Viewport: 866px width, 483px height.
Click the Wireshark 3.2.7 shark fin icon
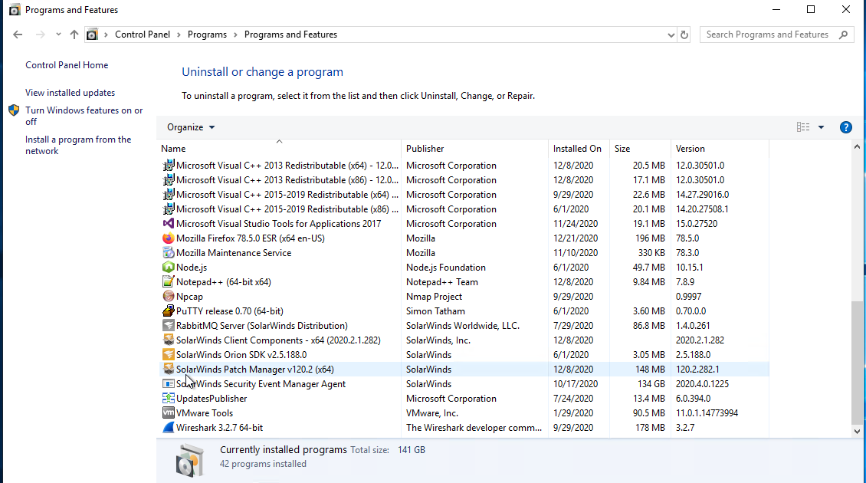[x=169, y=428]
